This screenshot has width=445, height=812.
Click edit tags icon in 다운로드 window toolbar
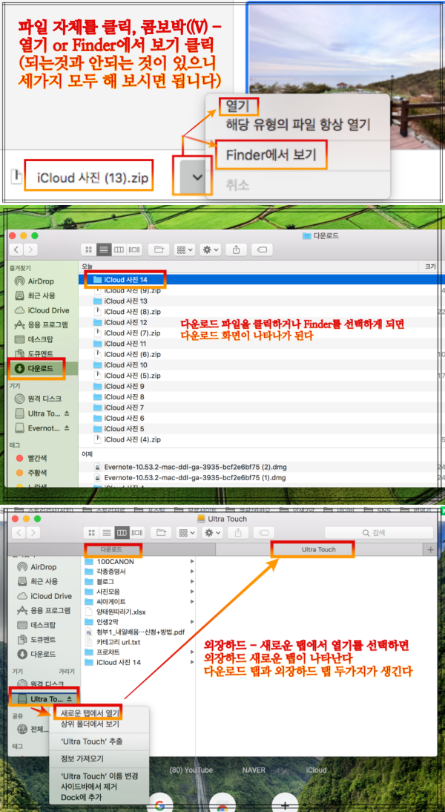(x=262, y=249)
